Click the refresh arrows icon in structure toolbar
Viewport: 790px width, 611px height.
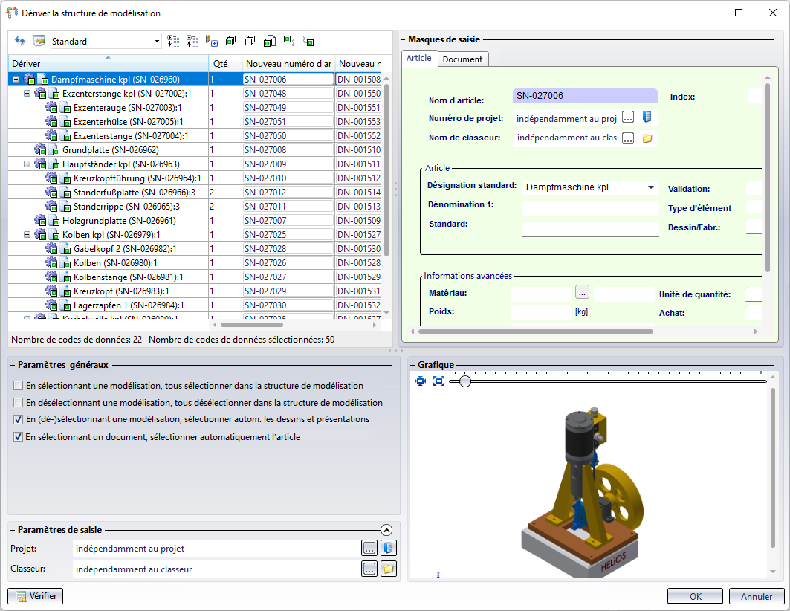point(19,41)
